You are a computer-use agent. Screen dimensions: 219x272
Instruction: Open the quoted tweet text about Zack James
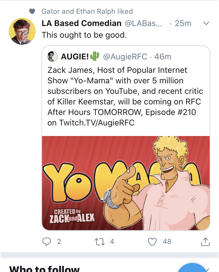pyautogui.click(x=125, y=97)
